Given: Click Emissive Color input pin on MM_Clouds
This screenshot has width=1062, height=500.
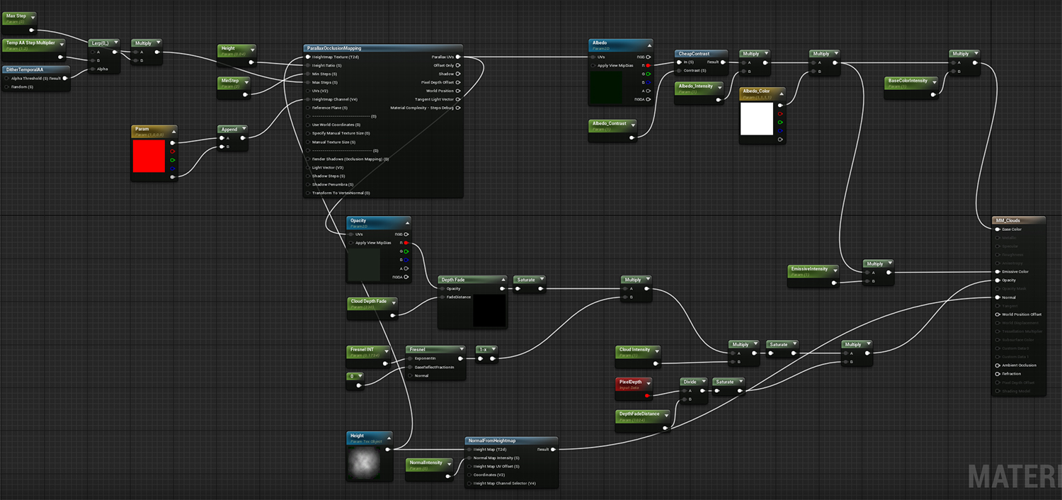Looking at the screenshot, I should [998, 271].
